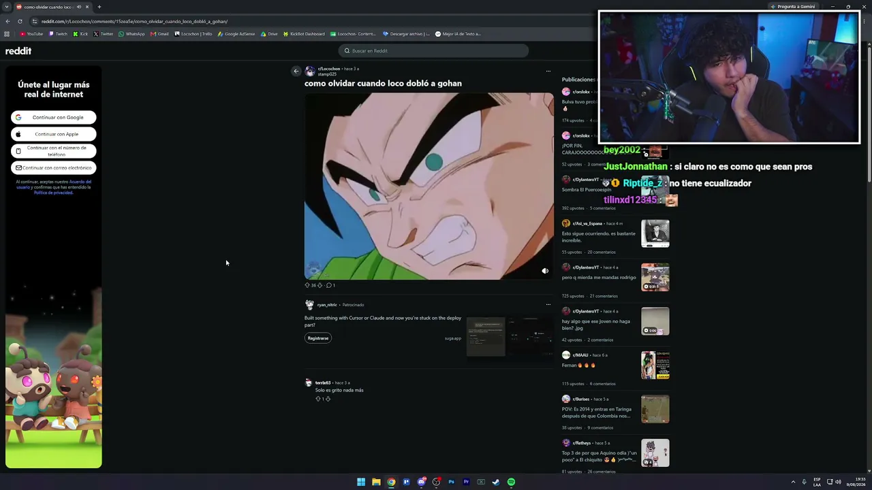The image size is (872, 490).
Task: Open Spotify from the taskbar
Action: tap(511, 482)
